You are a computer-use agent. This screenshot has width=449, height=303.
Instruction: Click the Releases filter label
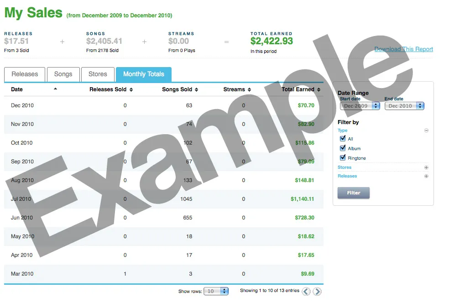(347, 176)
